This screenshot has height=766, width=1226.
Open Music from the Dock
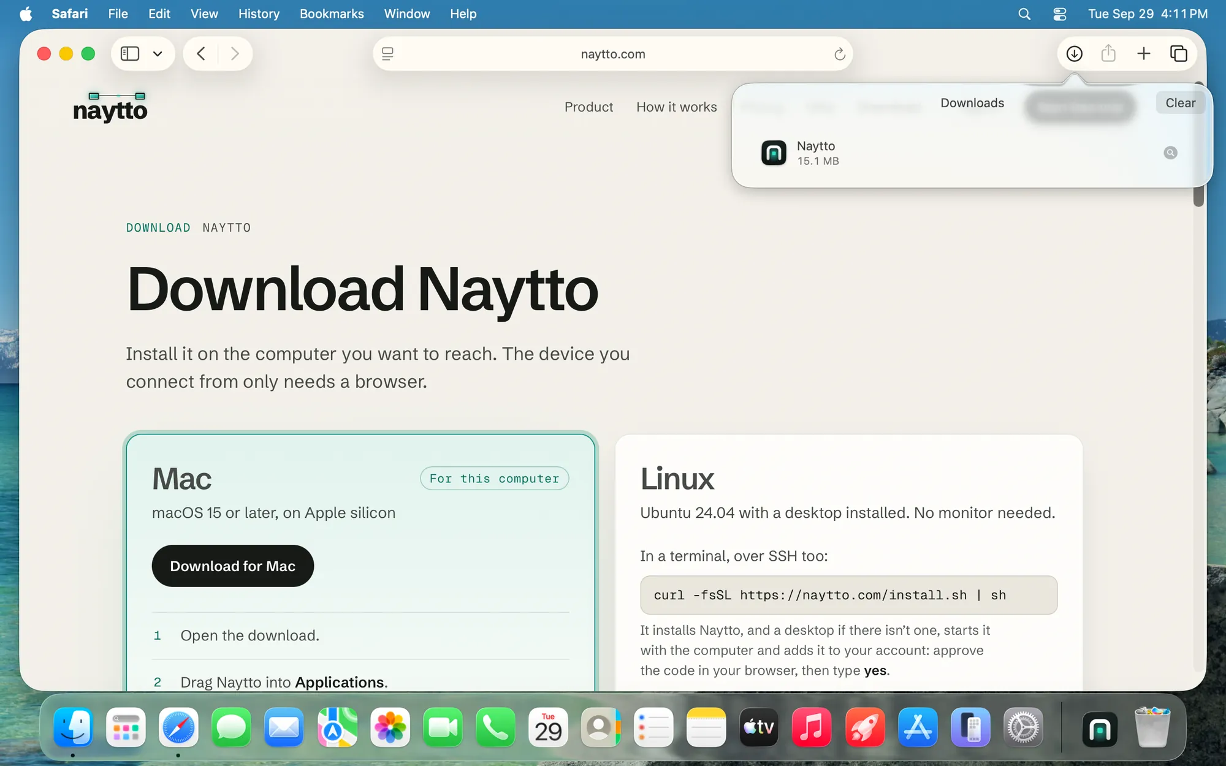coord(812,727)
